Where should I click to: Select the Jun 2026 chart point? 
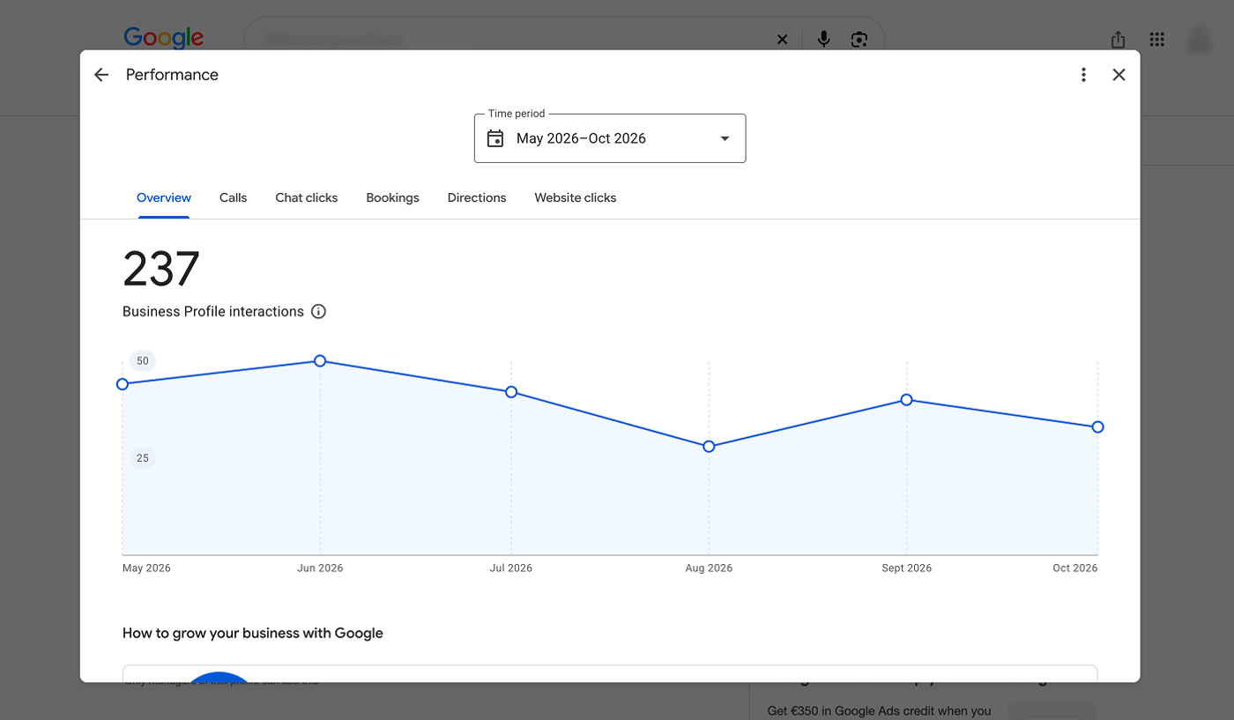[320, 361]
